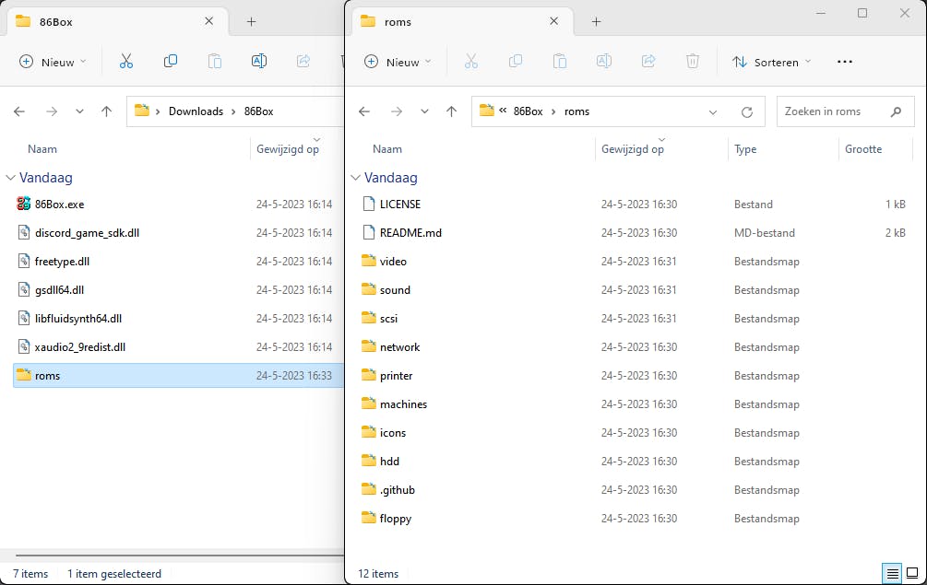Go back in the 86Box window
The image size is (927, 585).
tap(19, 111)
